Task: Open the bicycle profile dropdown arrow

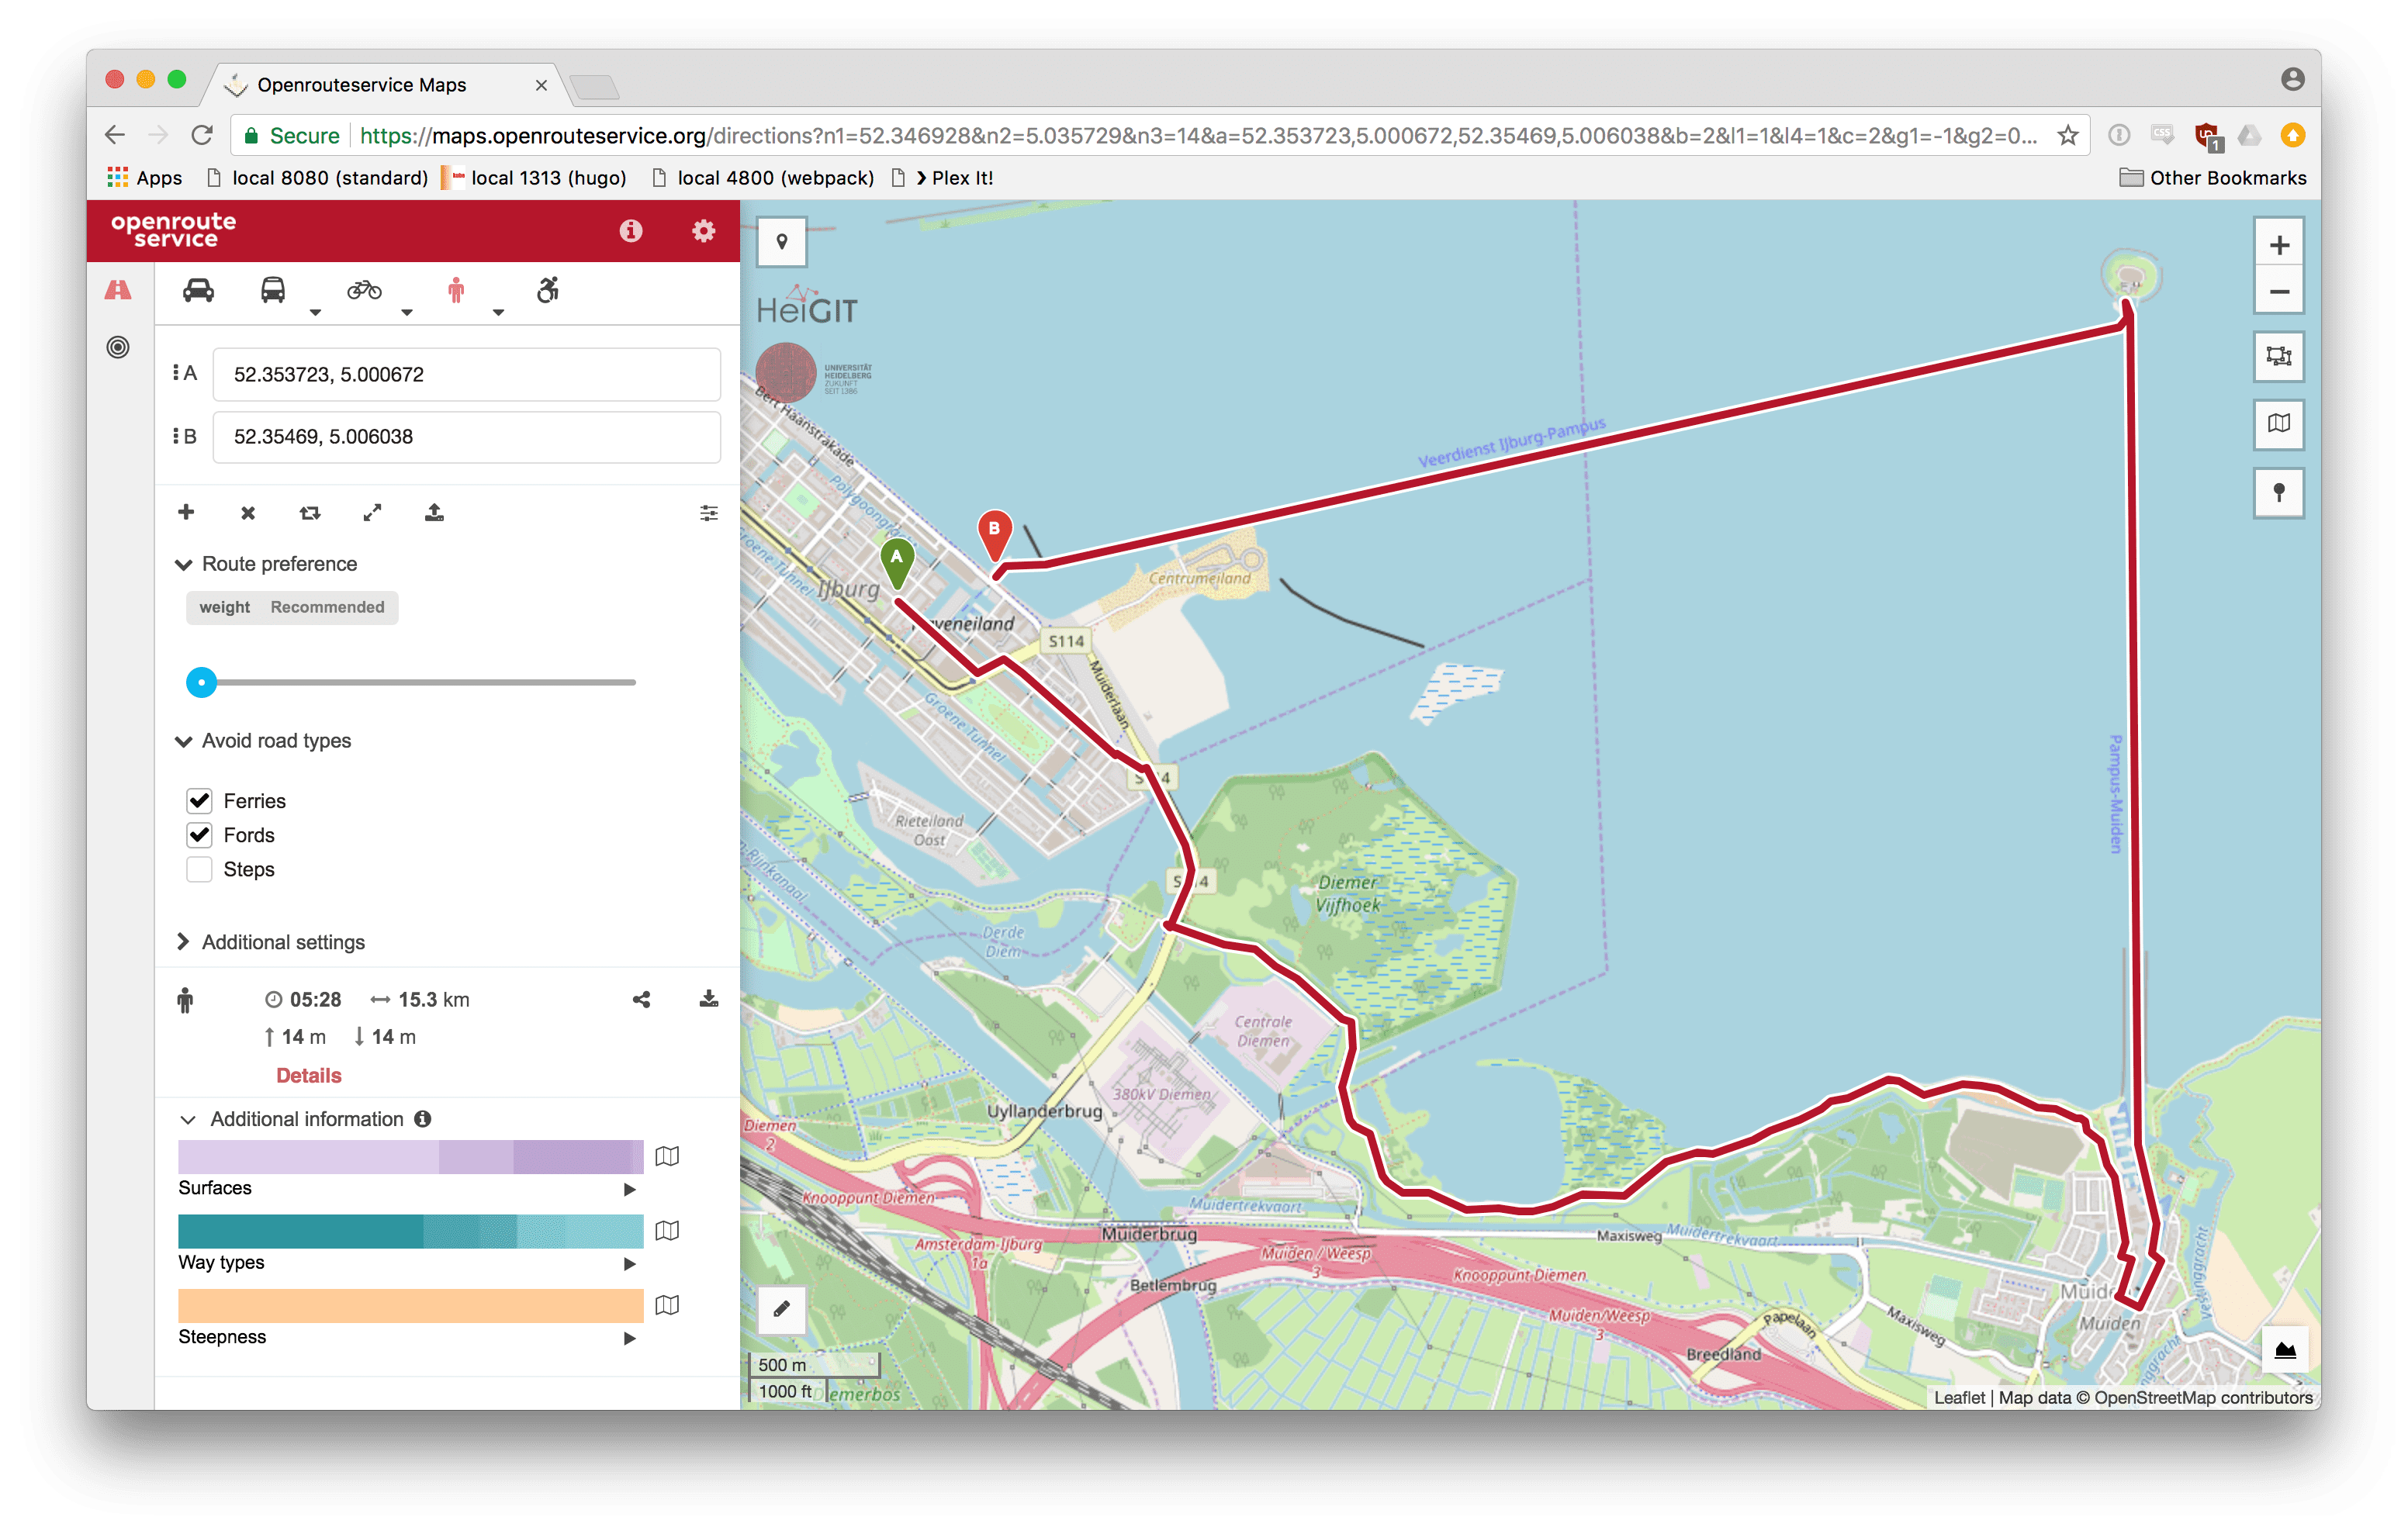Action: tap(406, 312)
